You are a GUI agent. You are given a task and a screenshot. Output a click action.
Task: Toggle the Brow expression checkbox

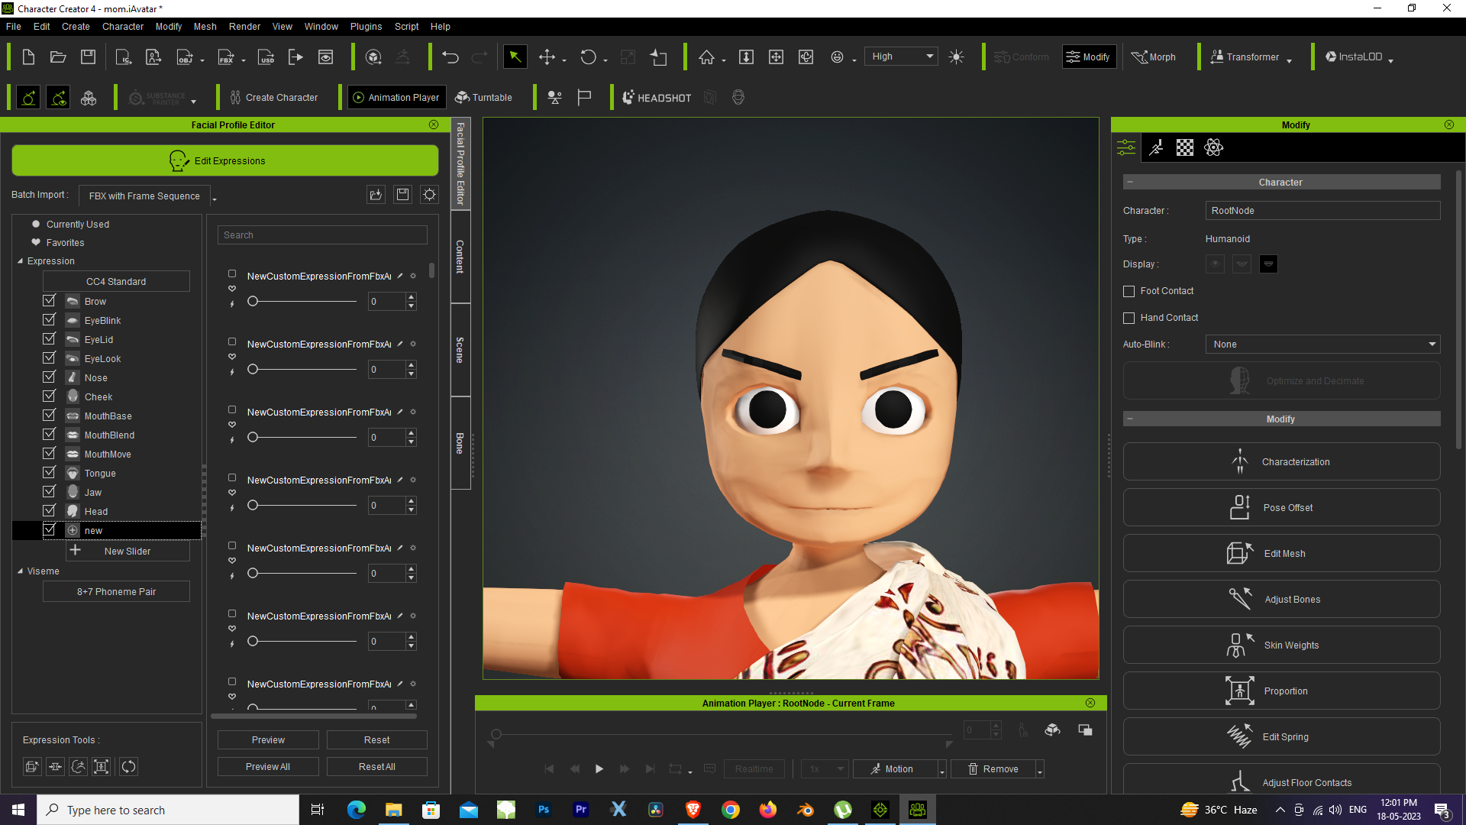(50, 301)
